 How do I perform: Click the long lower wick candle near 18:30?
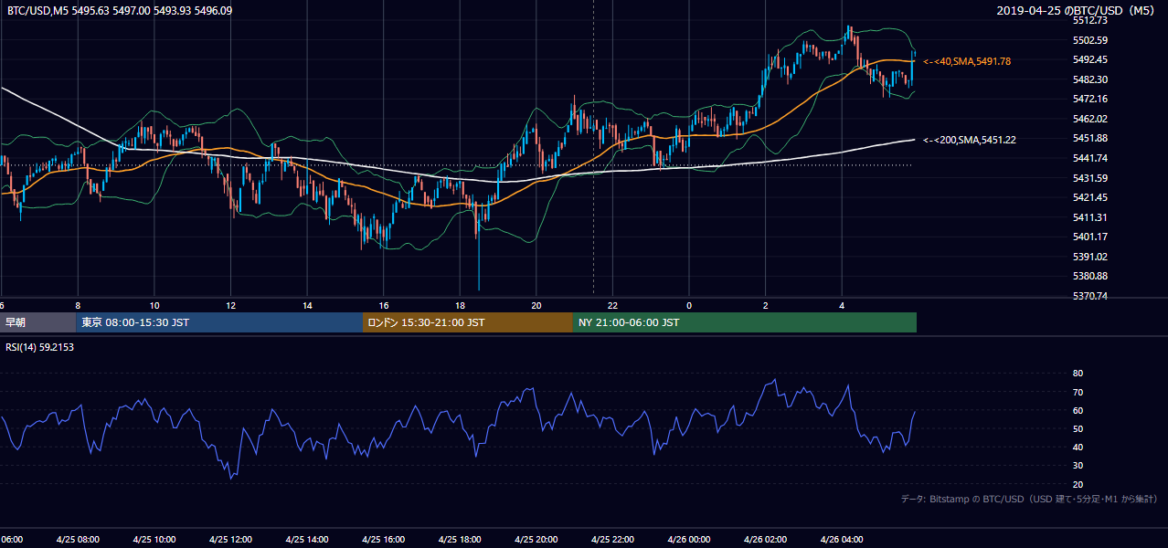click(x=479, y=251)
